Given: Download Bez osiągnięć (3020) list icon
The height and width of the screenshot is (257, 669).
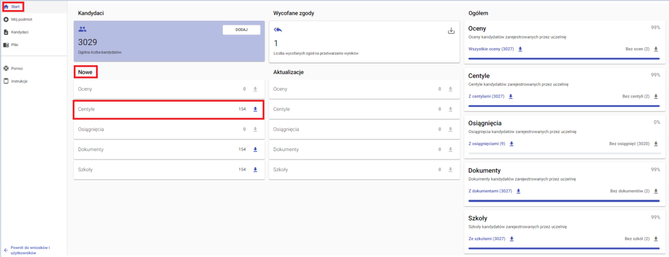Looking at the screenshot, I should 656,144.
